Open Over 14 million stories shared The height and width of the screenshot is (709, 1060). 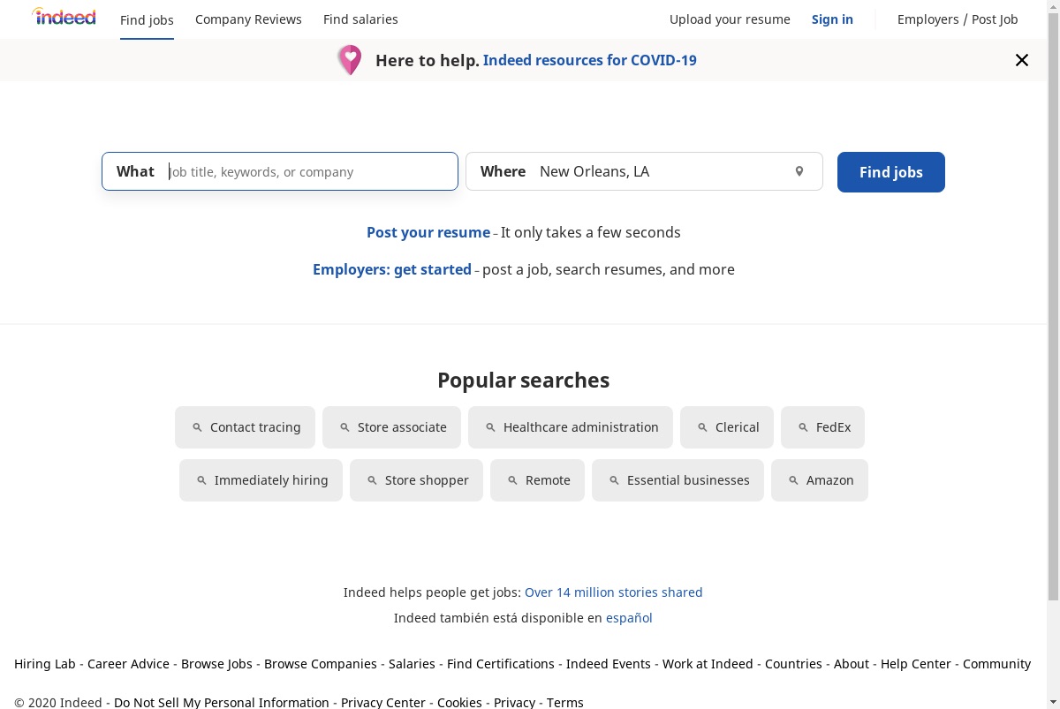click(x=614, y=592)
